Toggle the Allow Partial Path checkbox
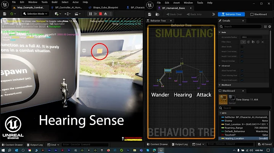This screenshot has width=274, height=153. [242, 70]
